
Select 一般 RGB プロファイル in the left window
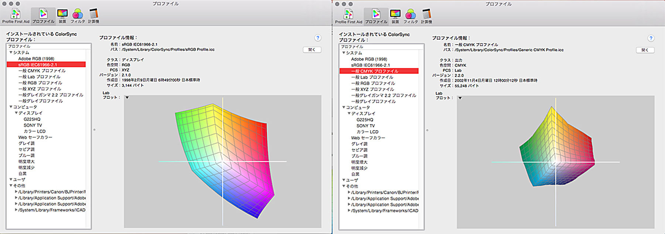click(40, 83)
